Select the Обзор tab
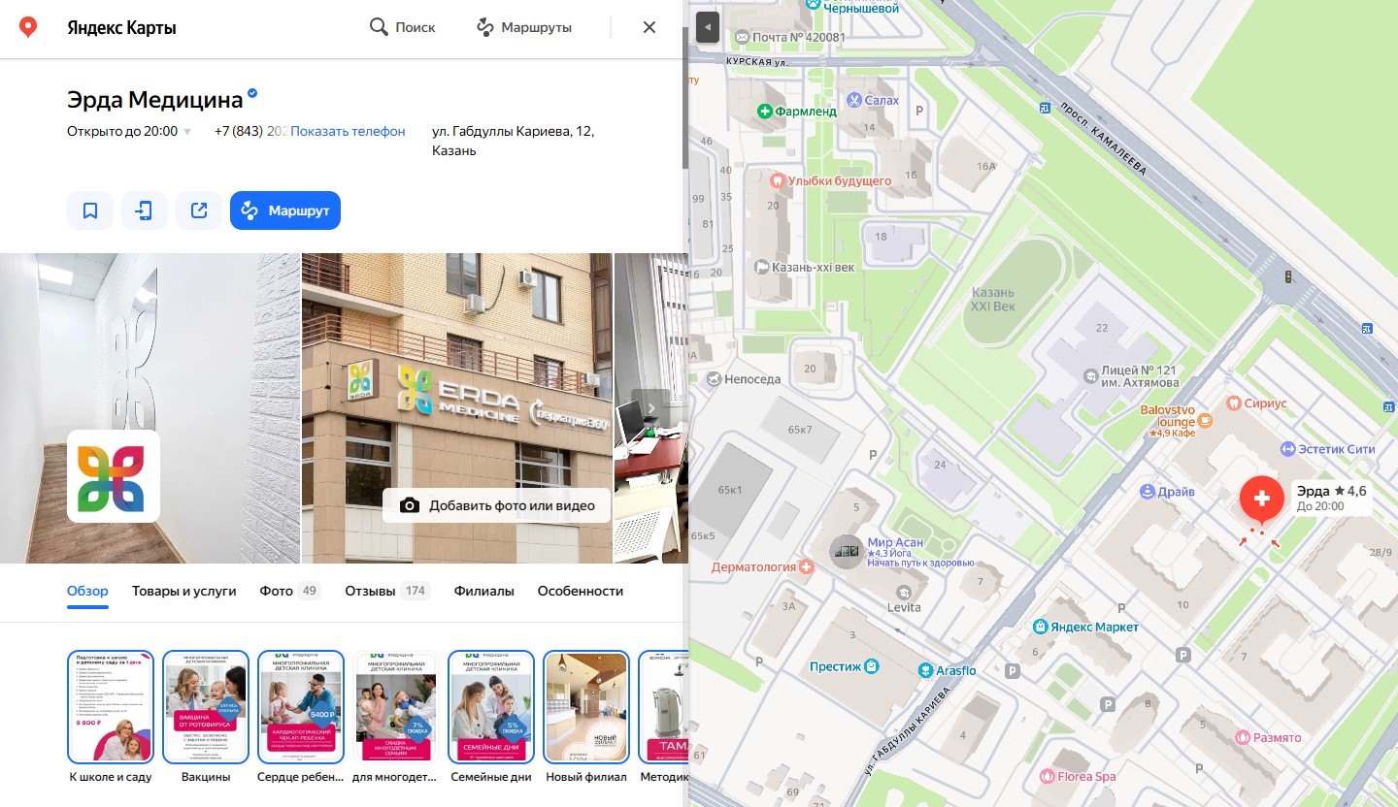 click(87, 591)
